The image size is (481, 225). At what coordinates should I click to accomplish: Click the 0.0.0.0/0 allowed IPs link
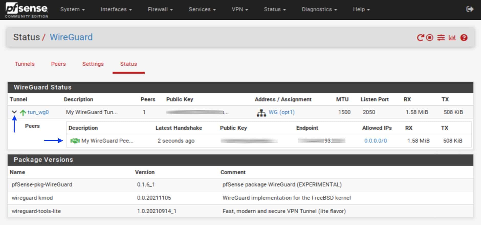pos(376,141)
